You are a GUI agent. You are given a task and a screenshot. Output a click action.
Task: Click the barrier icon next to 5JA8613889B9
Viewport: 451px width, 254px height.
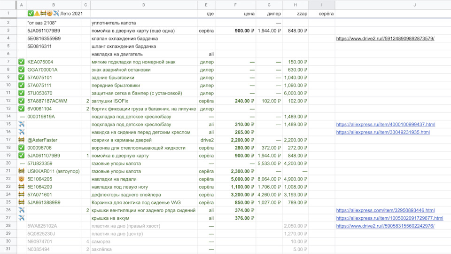[x=22, y=203]
